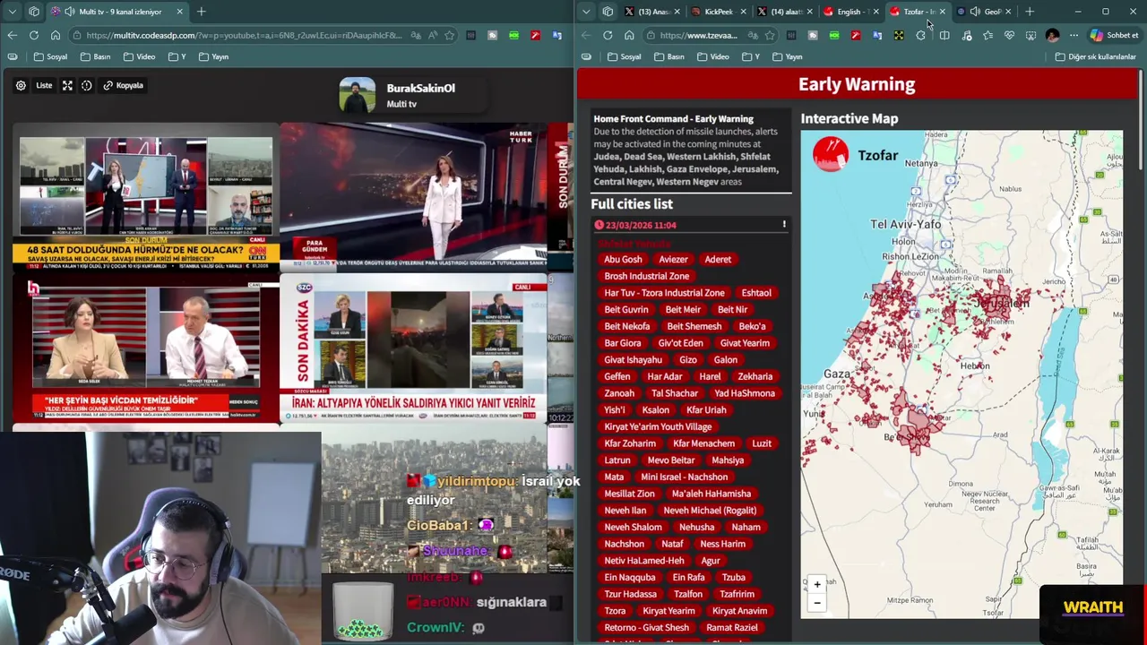Favorite the Tzofar page with star
1147x645 pixels.
click(x=770, y=35)
